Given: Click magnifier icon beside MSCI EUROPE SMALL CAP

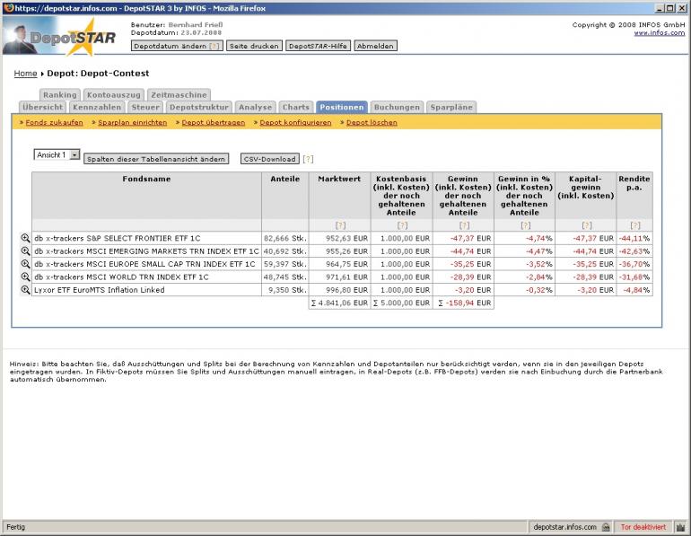Looking at the screenshot, I should click(25, 264).
